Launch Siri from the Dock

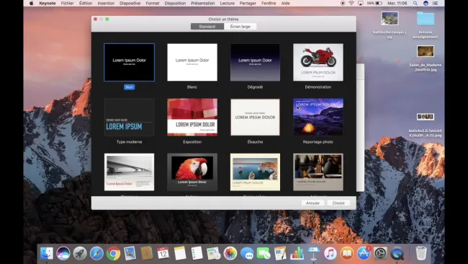[63, 253]
